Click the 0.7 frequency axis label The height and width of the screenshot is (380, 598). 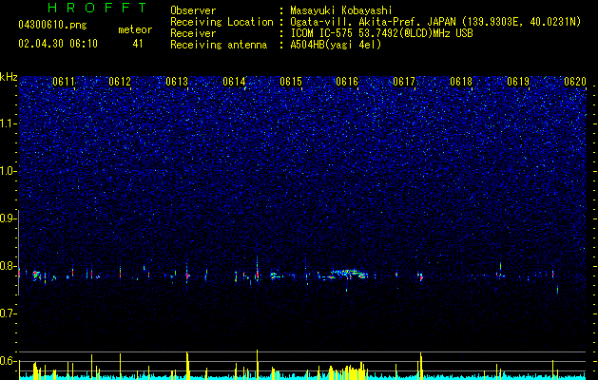point(9,313)
